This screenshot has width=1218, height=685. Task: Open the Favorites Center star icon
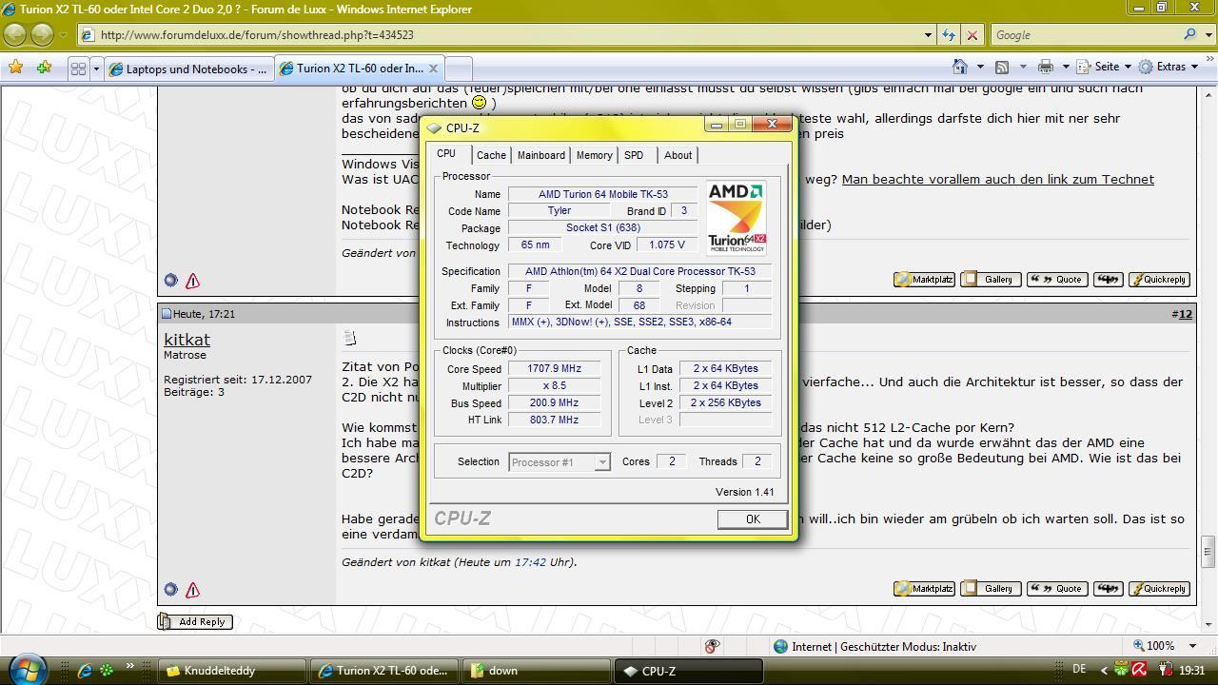(x=15, y=68)
